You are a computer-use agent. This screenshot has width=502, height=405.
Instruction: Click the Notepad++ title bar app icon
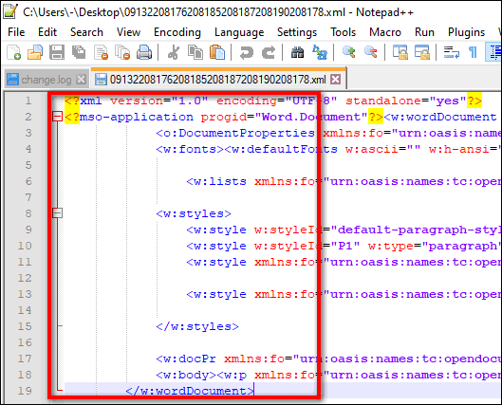coord(10,11)
